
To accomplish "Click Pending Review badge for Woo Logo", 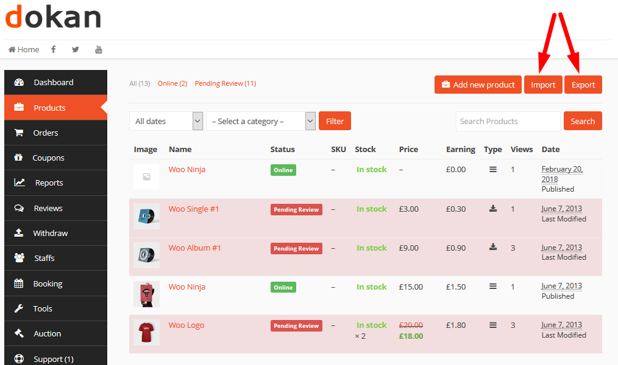I will (x=296, y=325).
